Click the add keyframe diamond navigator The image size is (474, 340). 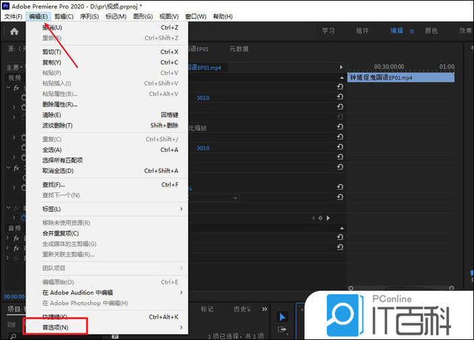tap(320, 218)
